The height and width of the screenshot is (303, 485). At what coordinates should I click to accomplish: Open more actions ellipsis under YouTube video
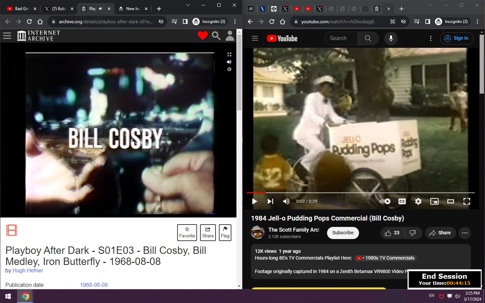pyautogui.click(x=465, y=233)
